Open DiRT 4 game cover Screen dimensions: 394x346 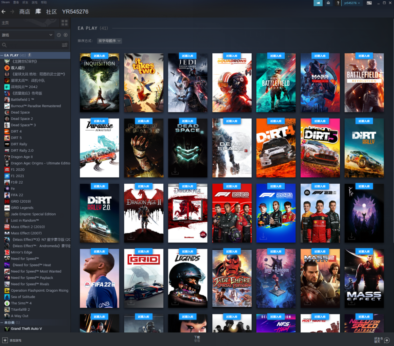tap(276, 148)
